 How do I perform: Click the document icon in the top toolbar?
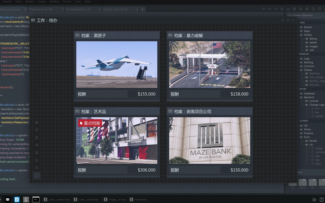pyautogui.click(x=282, y=9)
